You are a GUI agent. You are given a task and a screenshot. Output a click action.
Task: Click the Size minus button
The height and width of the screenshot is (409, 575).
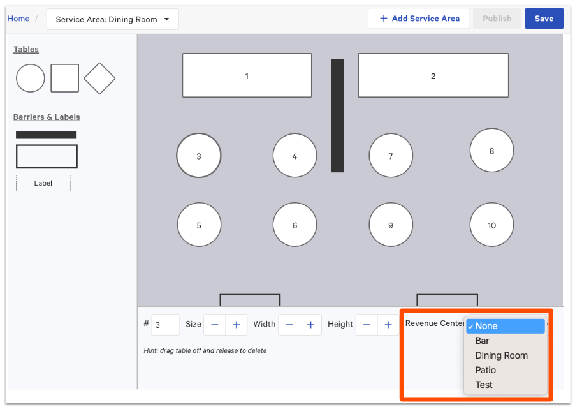tap(214, 325)
